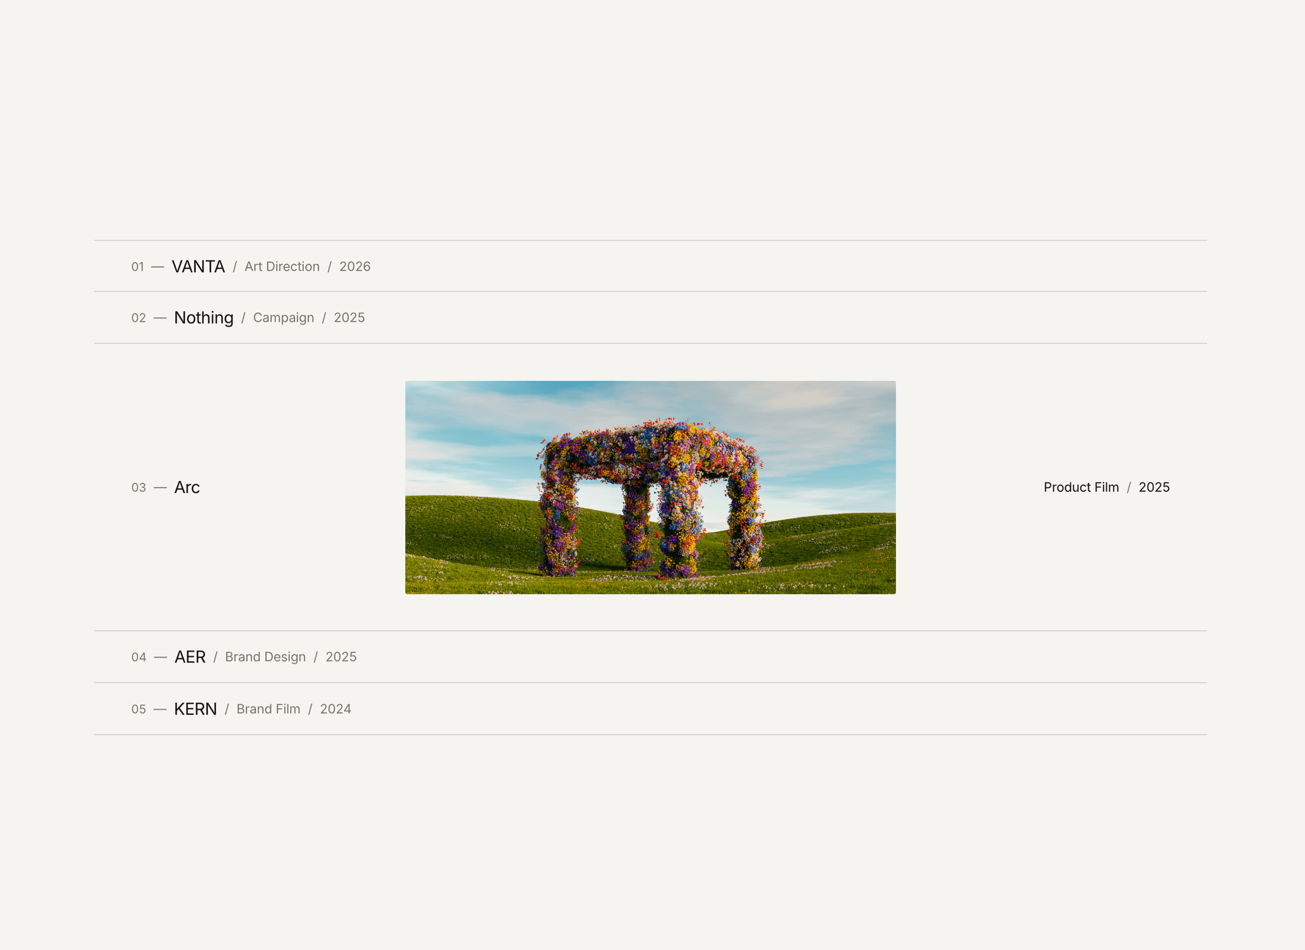Viewport: 1305px width, 950px height.
Task: Click the 02 index number
Action: pos(138,318)
